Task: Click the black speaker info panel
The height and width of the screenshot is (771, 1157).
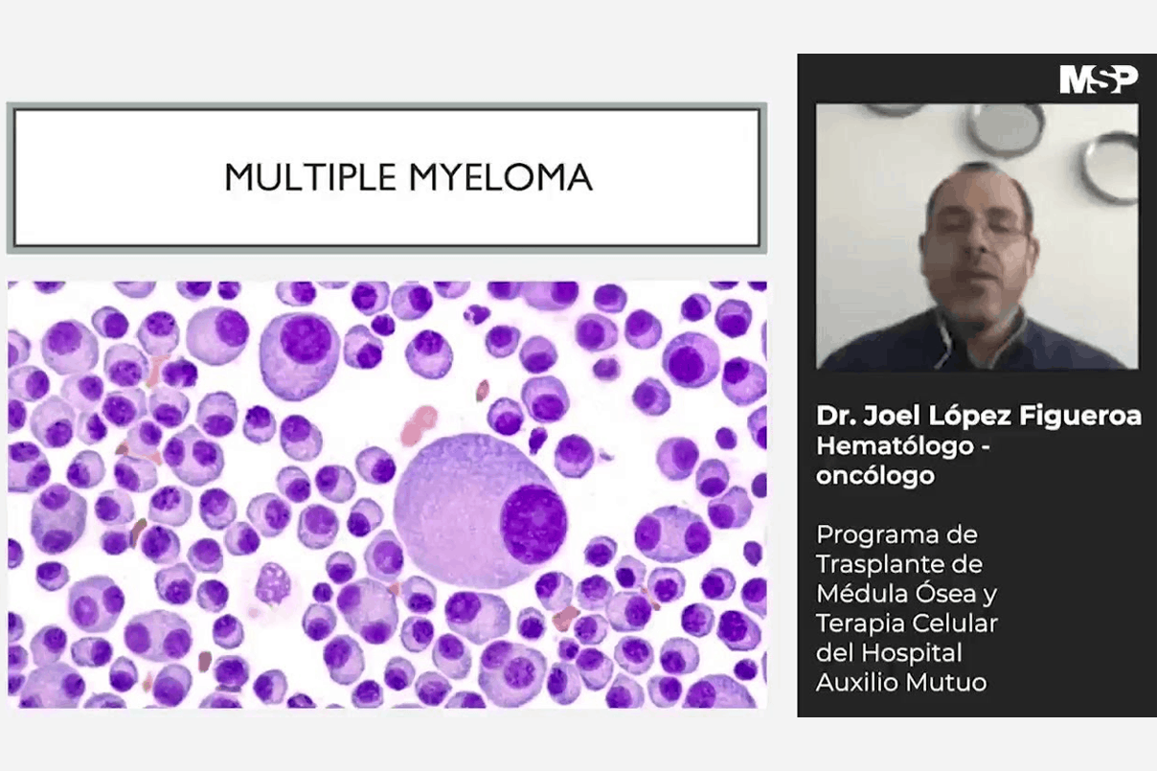Action: 977,385
